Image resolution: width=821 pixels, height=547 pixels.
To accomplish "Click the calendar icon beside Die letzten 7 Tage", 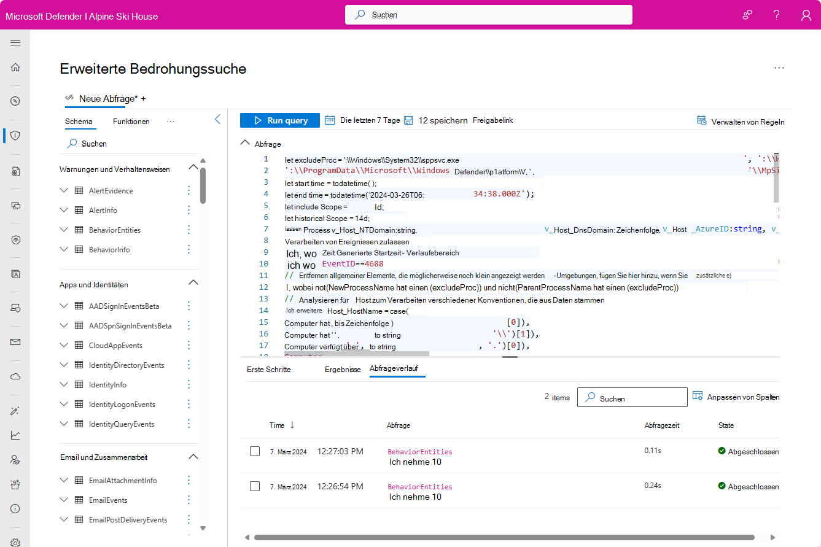I will tap(330, 120).
